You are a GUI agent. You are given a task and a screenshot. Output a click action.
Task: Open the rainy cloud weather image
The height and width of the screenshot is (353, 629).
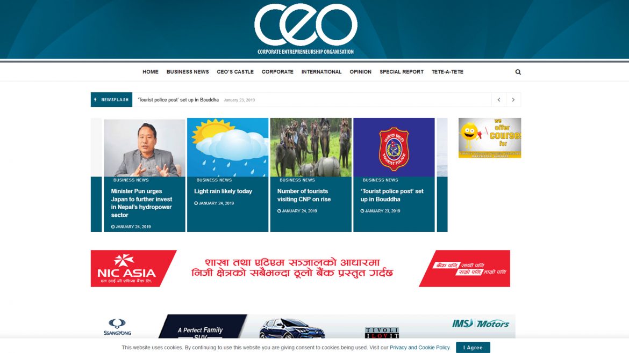[x=227, y=148]
